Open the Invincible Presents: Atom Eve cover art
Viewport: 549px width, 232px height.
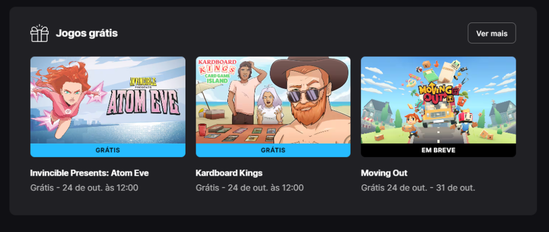[108, 100]
